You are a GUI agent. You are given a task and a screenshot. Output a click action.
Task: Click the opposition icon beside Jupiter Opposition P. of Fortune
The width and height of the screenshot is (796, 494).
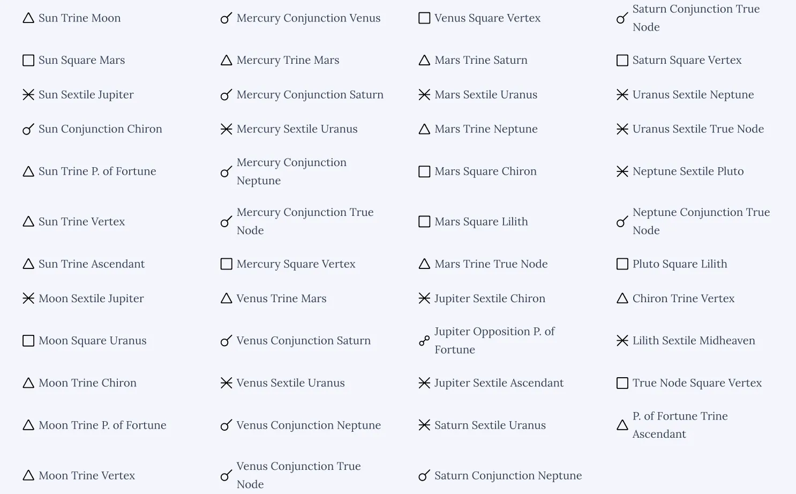tap(424, 341)
